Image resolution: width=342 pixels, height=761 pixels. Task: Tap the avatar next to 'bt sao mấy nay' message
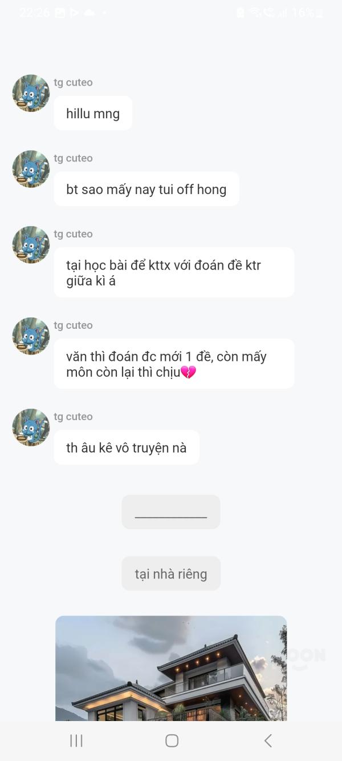31,169
